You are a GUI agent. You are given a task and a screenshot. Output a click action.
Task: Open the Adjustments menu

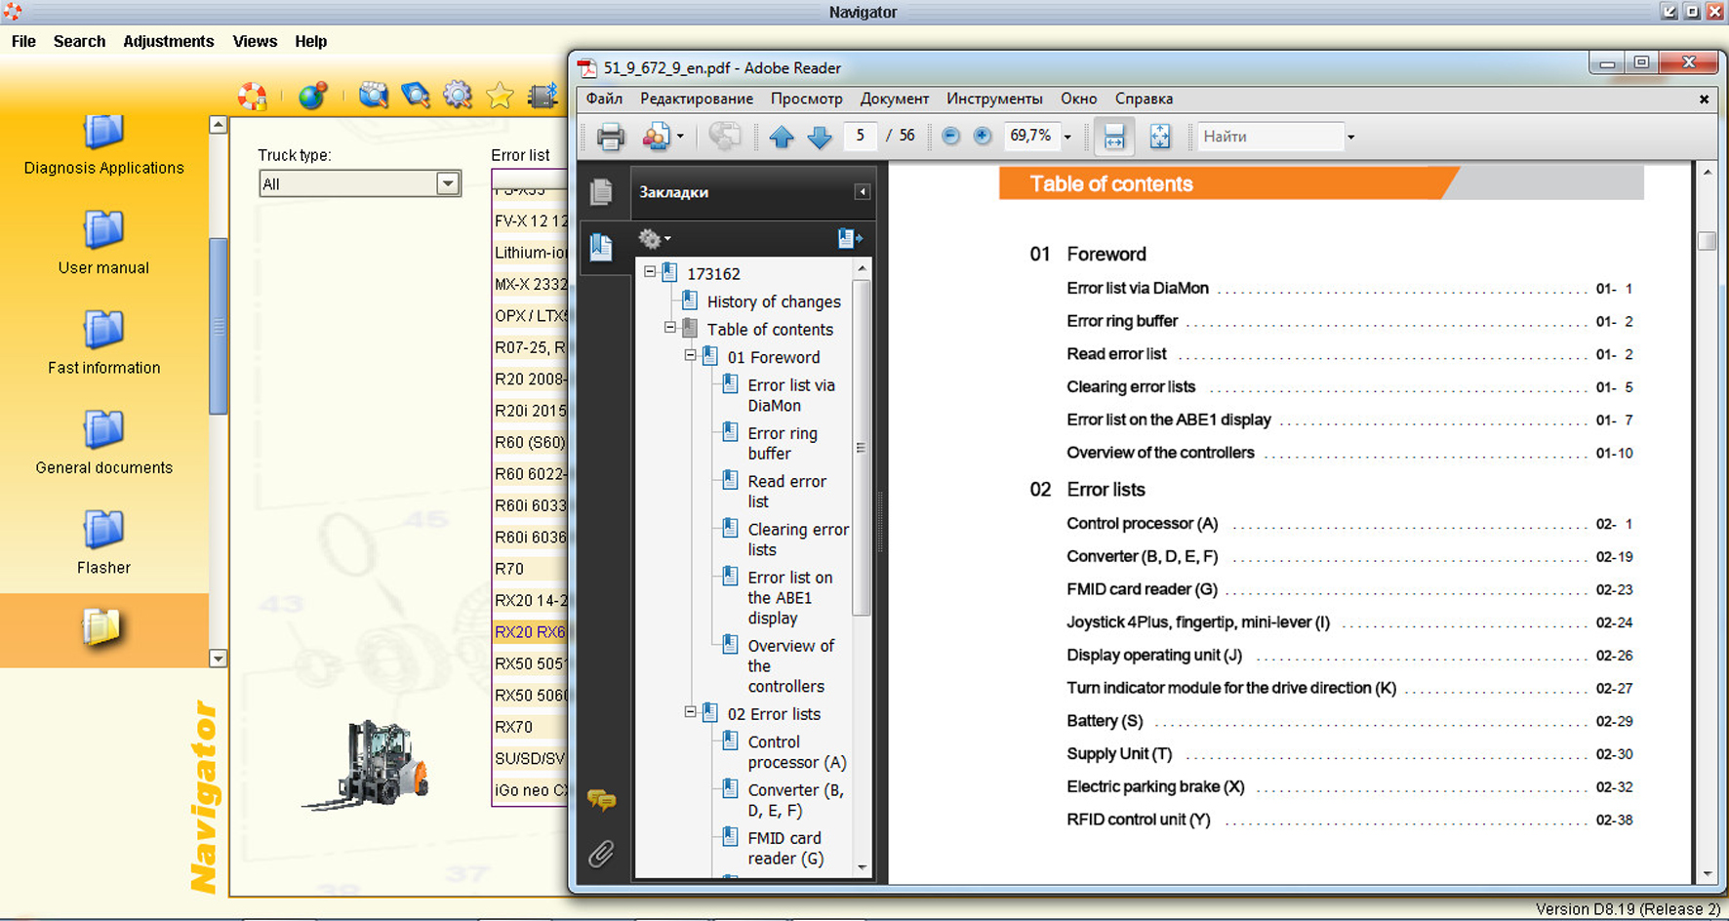pos(168,41)
